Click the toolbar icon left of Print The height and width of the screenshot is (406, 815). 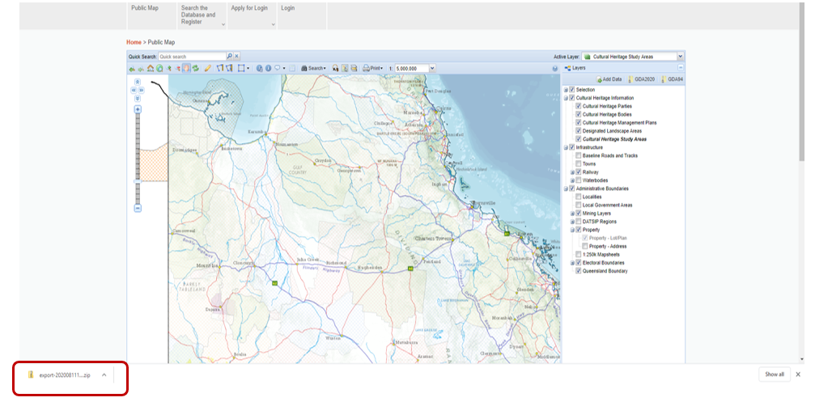354,68
